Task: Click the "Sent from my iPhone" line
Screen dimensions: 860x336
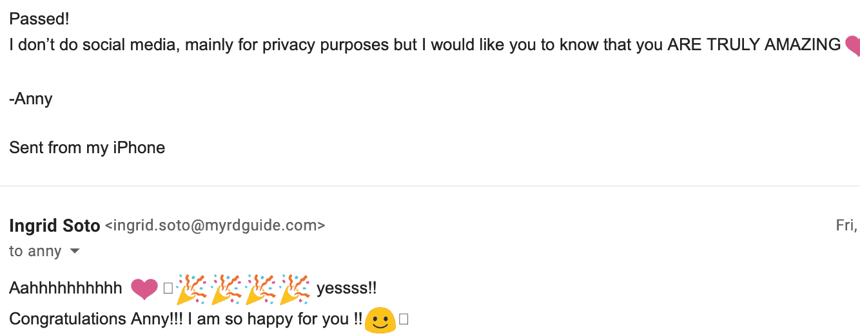Action: (87, 147)
